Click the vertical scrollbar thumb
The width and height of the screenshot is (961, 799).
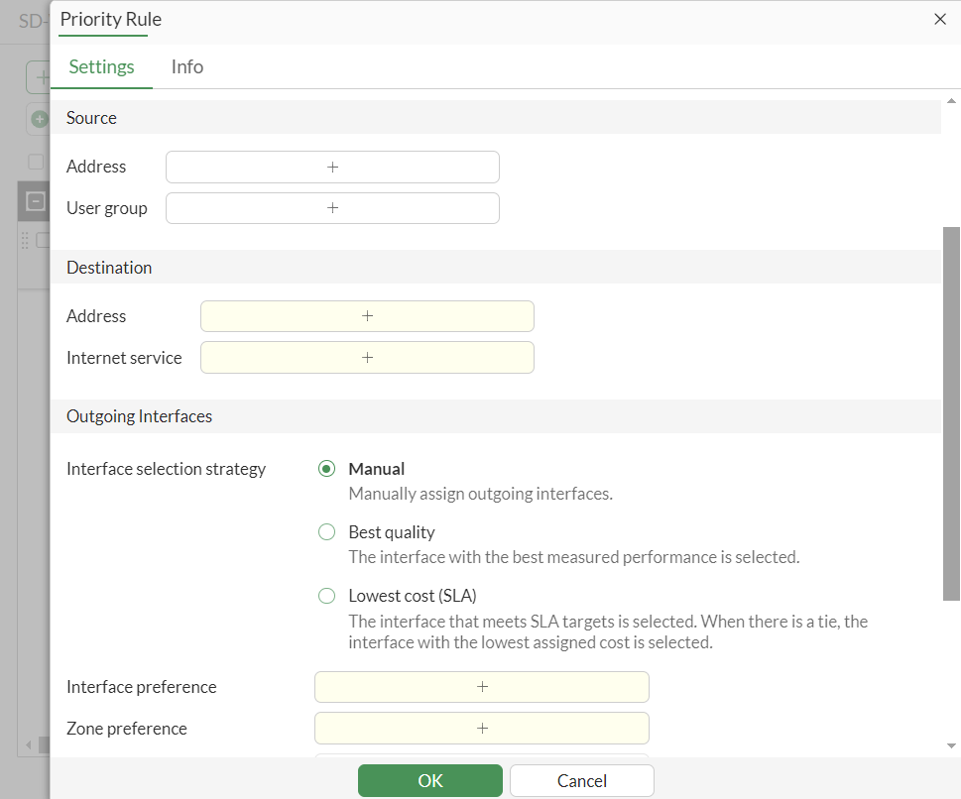(x=952, y=411)
